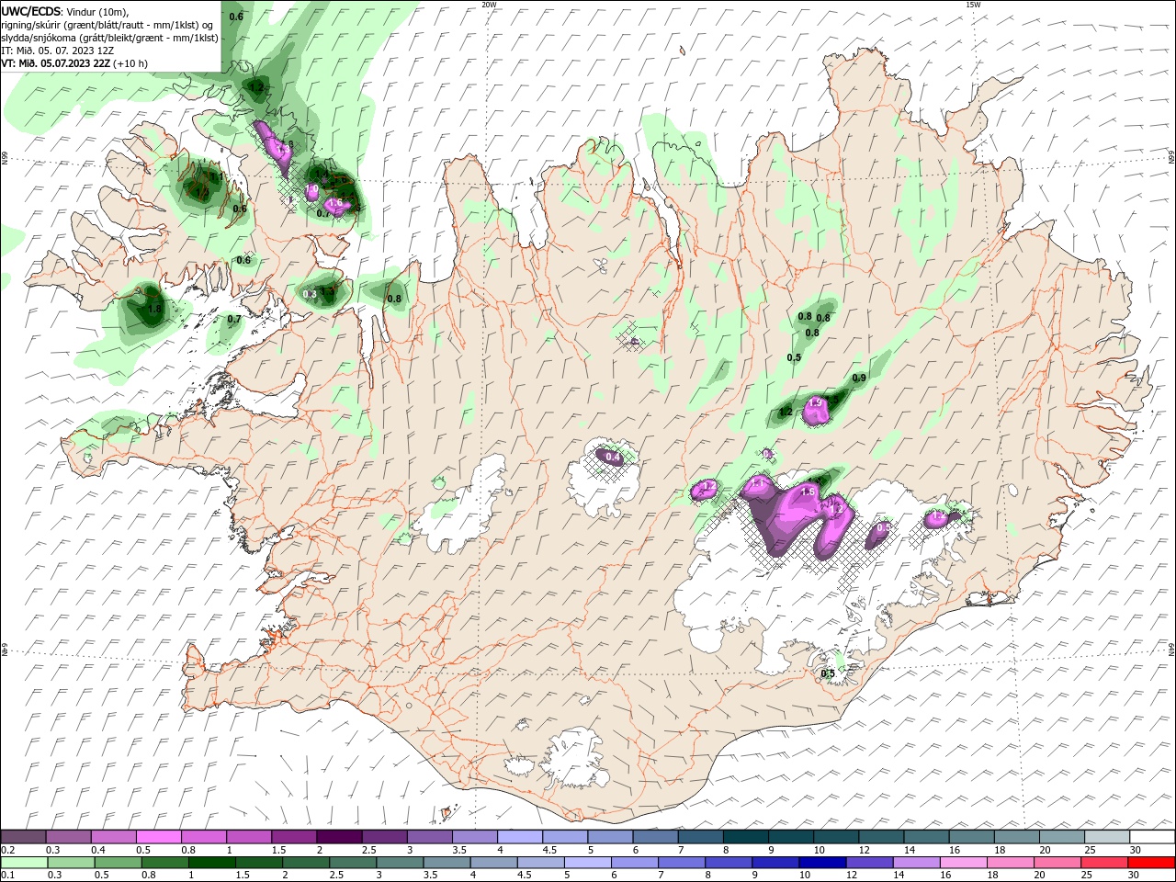Click the 0.7 precipitation value on the map
The image size is (1176, 882).
pos(233,319)
